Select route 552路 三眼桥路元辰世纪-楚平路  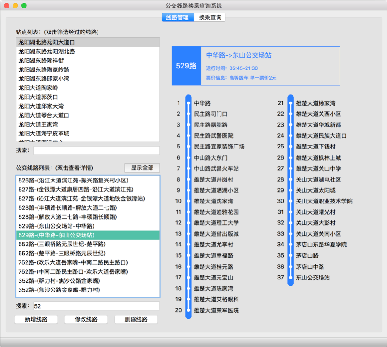88,244
